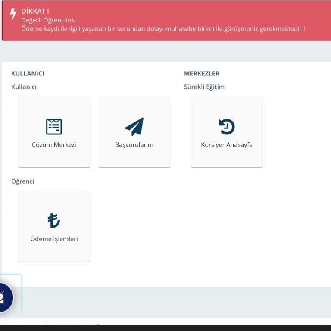The height and width of the screenshot is (331, 331).
Task: Click the Başvurularım label
Action: (x=134, y=145)
